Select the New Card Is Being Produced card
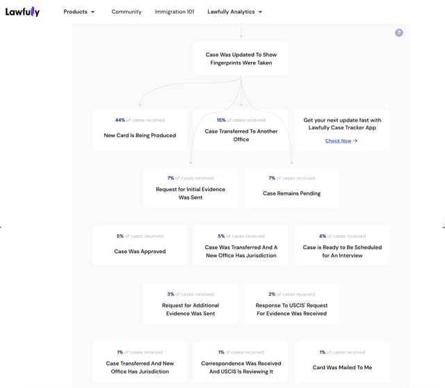445x388 pixels. click(x=140, y=130)
